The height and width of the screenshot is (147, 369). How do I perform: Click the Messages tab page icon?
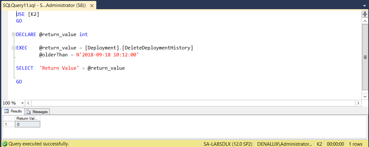28,112
